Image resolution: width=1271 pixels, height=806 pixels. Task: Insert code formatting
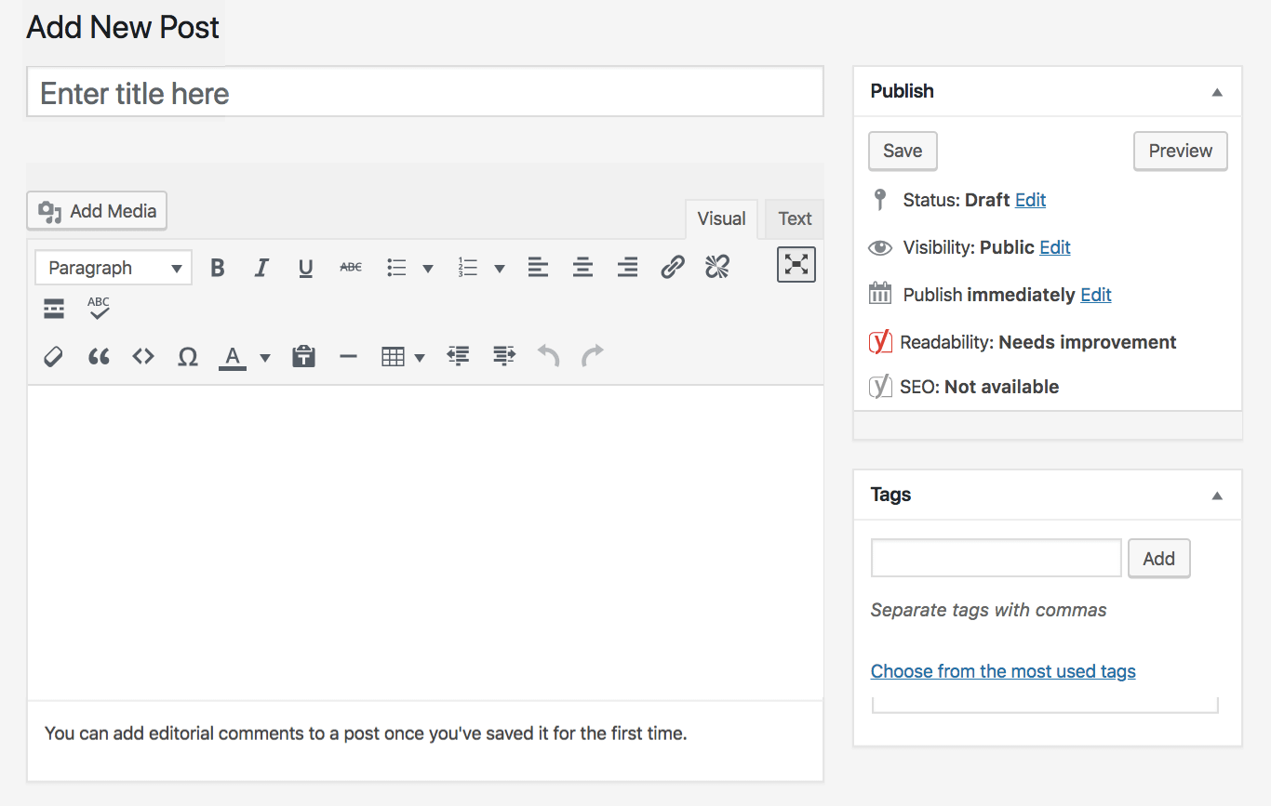pos(142,356)
